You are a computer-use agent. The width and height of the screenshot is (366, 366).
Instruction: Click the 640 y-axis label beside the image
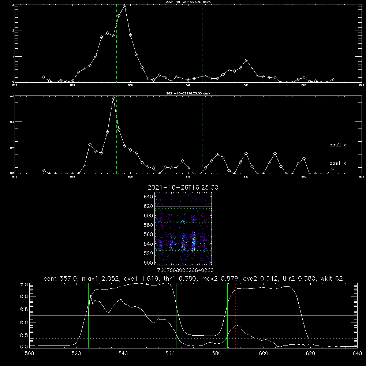point(149,197)
